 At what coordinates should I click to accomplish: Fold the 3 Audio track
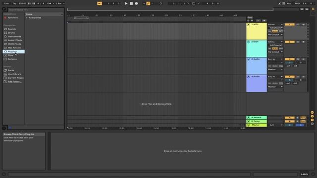click(x=249, y=59)
